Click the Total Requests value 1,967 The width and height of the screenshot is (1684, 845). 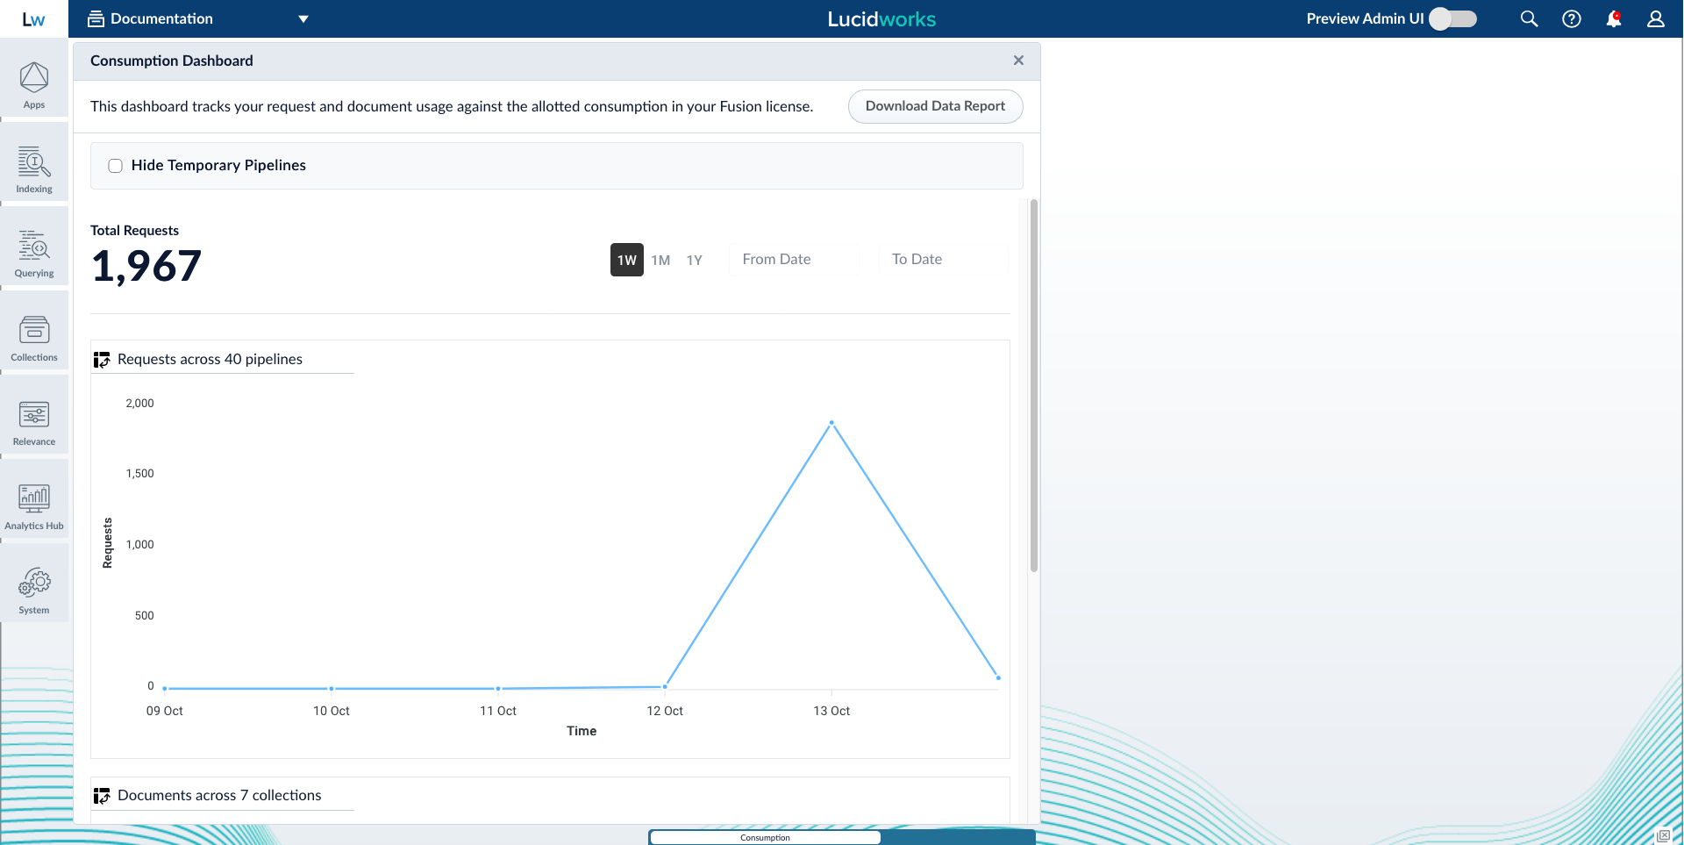coord(146,266)
